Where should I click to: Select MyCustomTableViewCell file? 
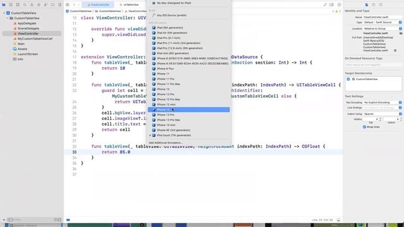click(x=35, y=38)
